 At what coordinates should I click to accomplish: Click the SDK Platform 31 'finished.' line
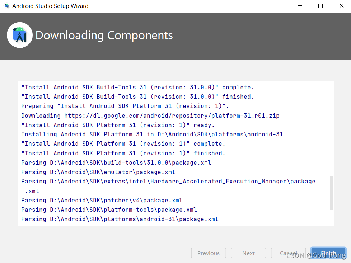pyautogui.click(x=123, y=153)
